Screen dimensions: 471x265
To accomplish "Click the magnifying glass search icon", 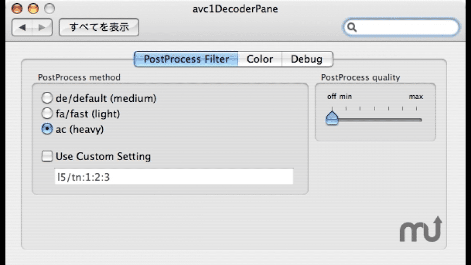I will (x=352, y=28).
